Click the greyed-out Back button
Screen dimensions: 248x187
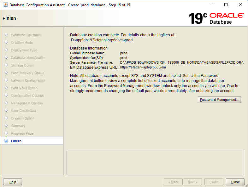point(173,182)
